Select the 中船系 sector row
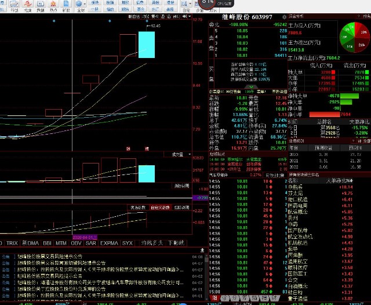This screenshot has height=305, width=371. 321,187
